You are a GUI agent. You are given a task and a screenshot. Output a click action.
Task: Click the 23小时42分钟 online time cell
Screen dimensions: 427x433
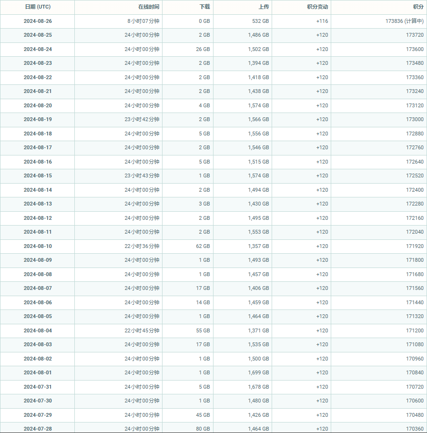click(142, 120)
